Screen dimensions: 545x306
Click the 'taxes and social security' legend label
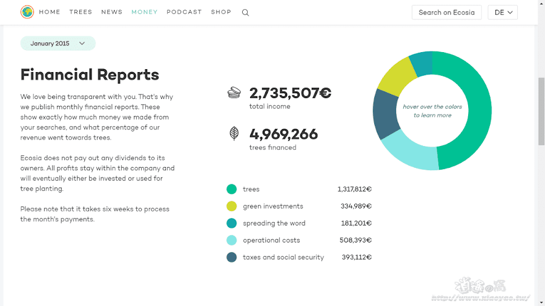(x=283, y=258)
